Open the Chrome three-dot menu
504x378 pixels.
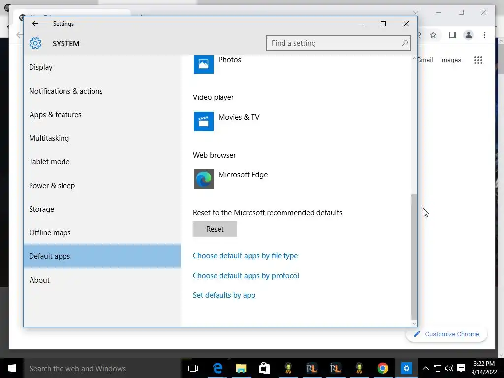(484, 35)
